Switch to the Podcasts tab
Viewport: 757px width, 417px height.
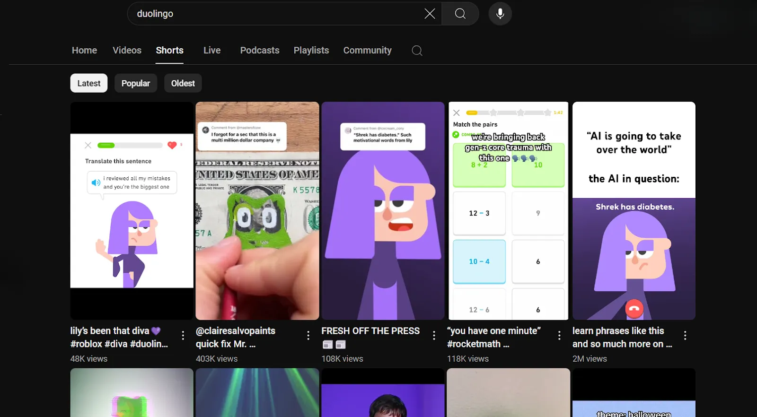coord(260,50)
